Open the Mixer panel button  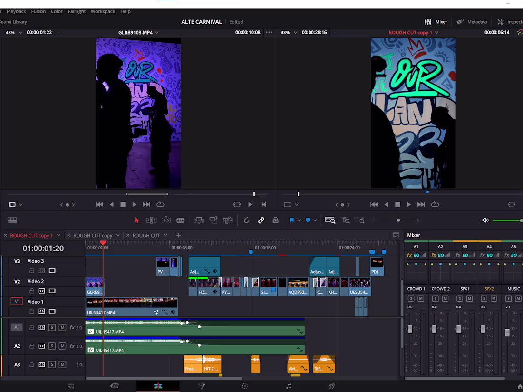436,21
